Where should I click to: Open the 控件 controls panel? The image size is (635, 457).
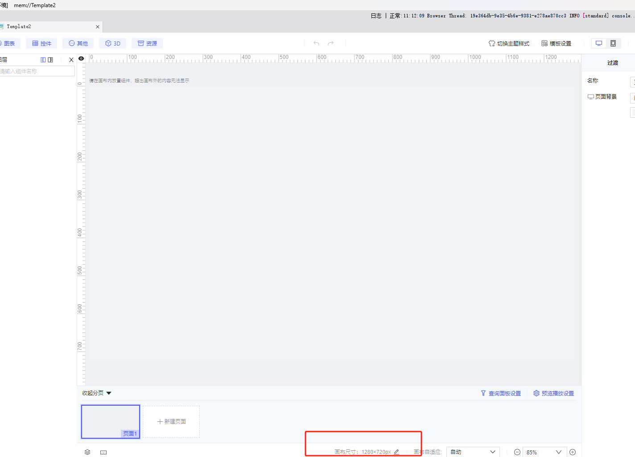41,43
